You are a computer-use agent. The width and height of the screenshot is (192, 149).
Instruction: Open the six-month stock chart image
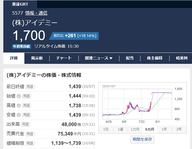142,104
